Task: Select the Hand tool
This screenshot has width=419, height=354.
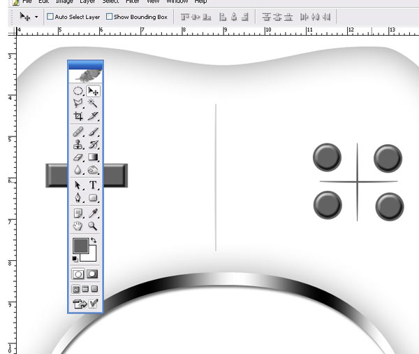Action: pos(78,226)
